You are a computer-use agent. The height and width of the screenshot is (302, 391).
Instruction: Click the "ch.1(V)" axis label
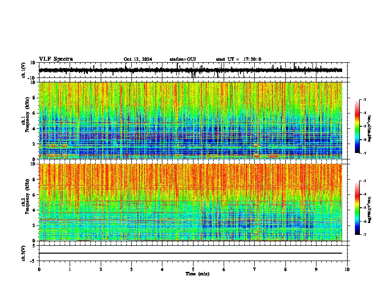click(24, 70)
